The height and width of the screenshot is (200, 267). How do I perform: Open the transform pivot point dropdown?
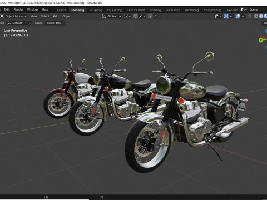pyautogui.click(x=127, y=16)
